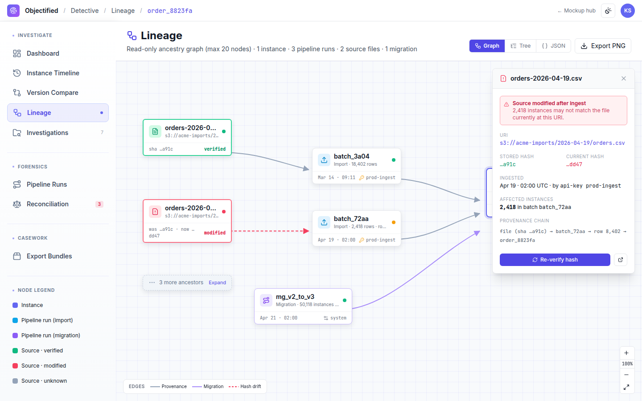Click the Lineage heading icon
Screen dimensions: 642x401
pyautogui.click(x=132, y=36)
